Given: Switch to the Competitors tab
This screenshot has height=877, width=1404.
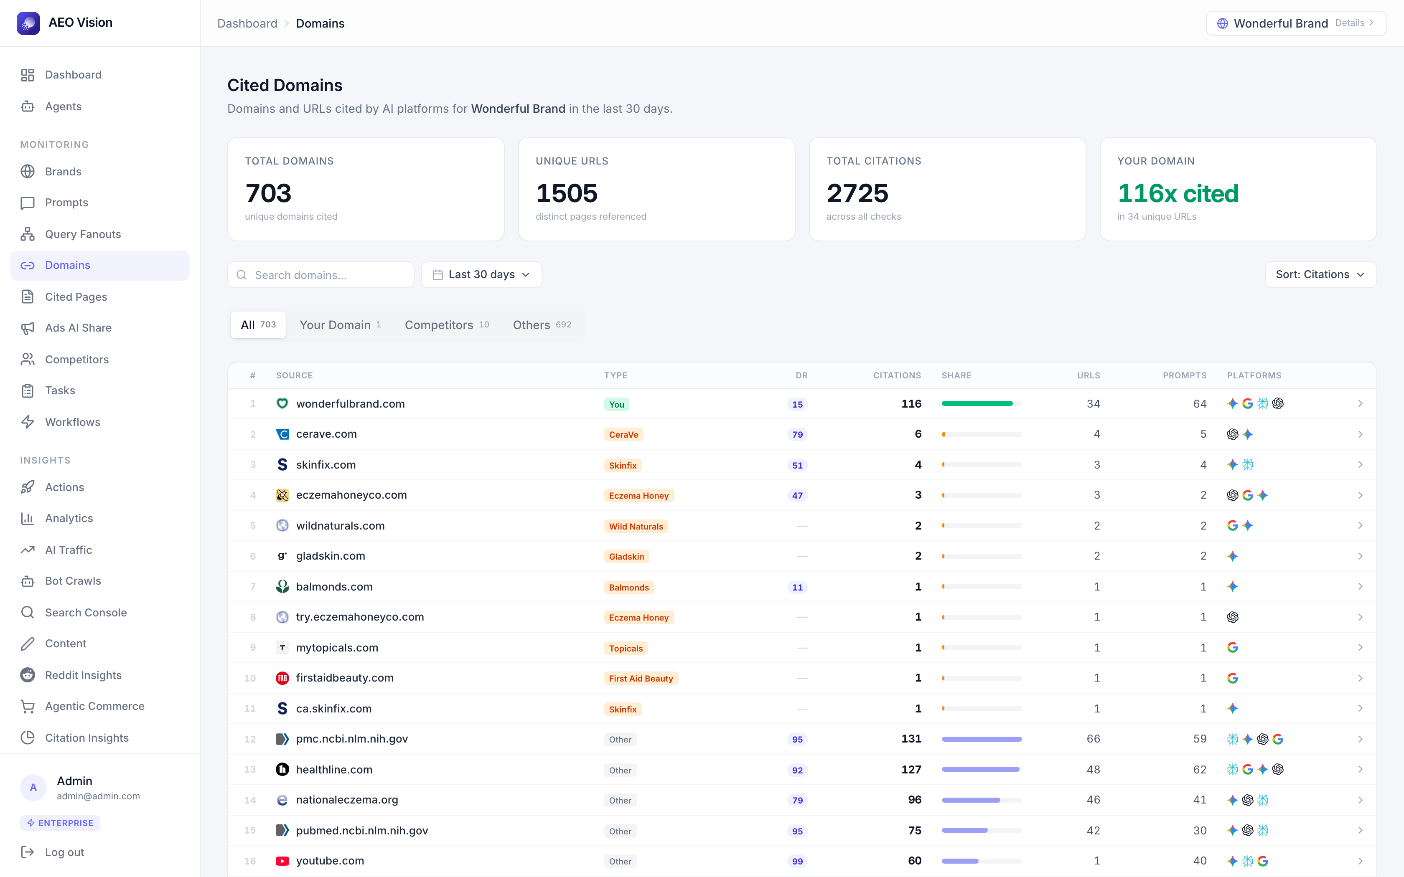Looking at the screenshot, I should pos(447,325).
